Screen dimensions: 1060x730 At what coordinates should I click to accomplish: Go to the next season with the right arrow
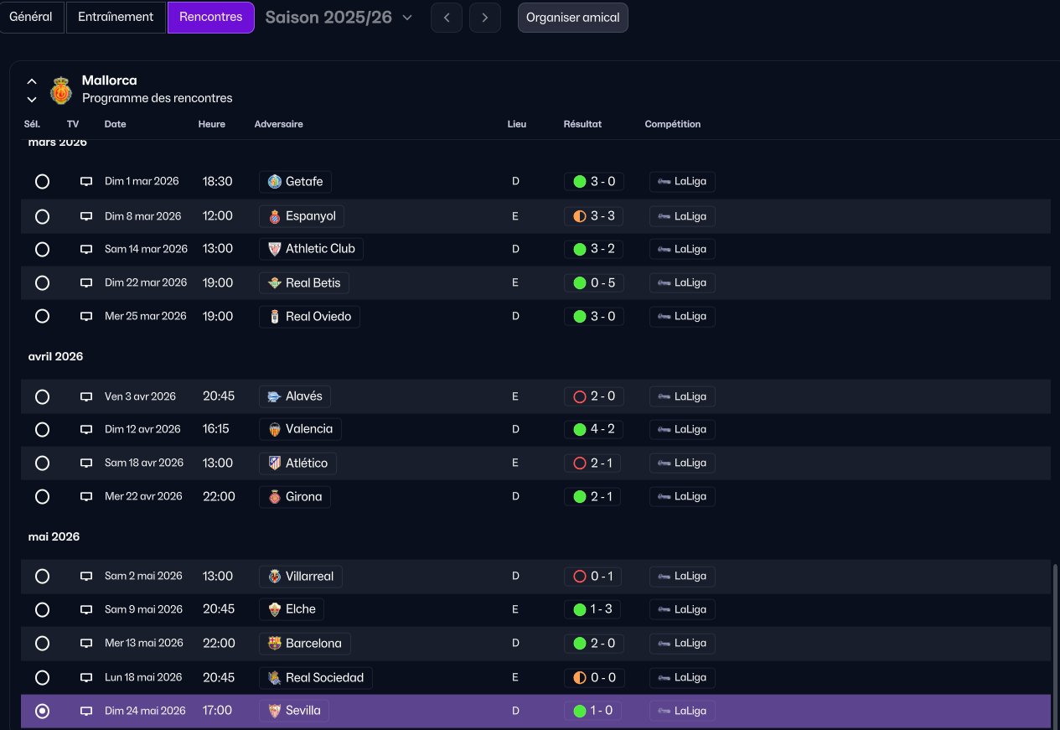point(485,18)
